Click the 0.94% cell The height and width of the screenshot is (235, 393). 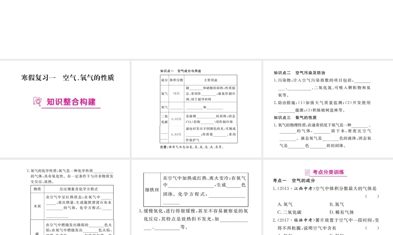tap(176, 134)
